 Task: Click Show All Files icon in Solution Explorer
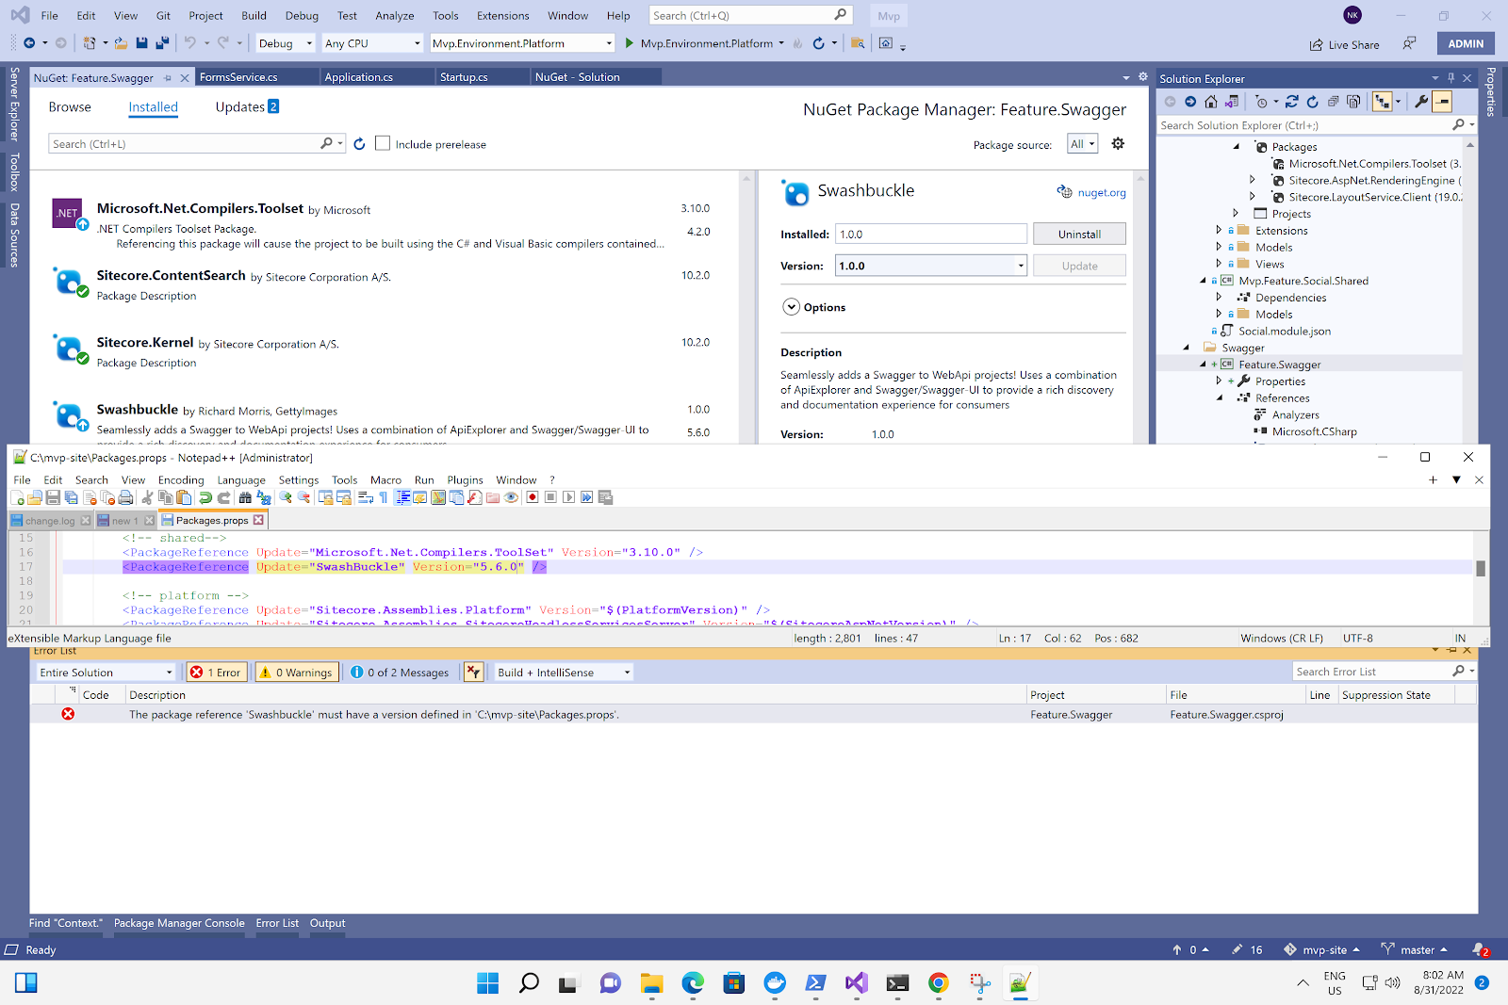tap(1353, 102)
